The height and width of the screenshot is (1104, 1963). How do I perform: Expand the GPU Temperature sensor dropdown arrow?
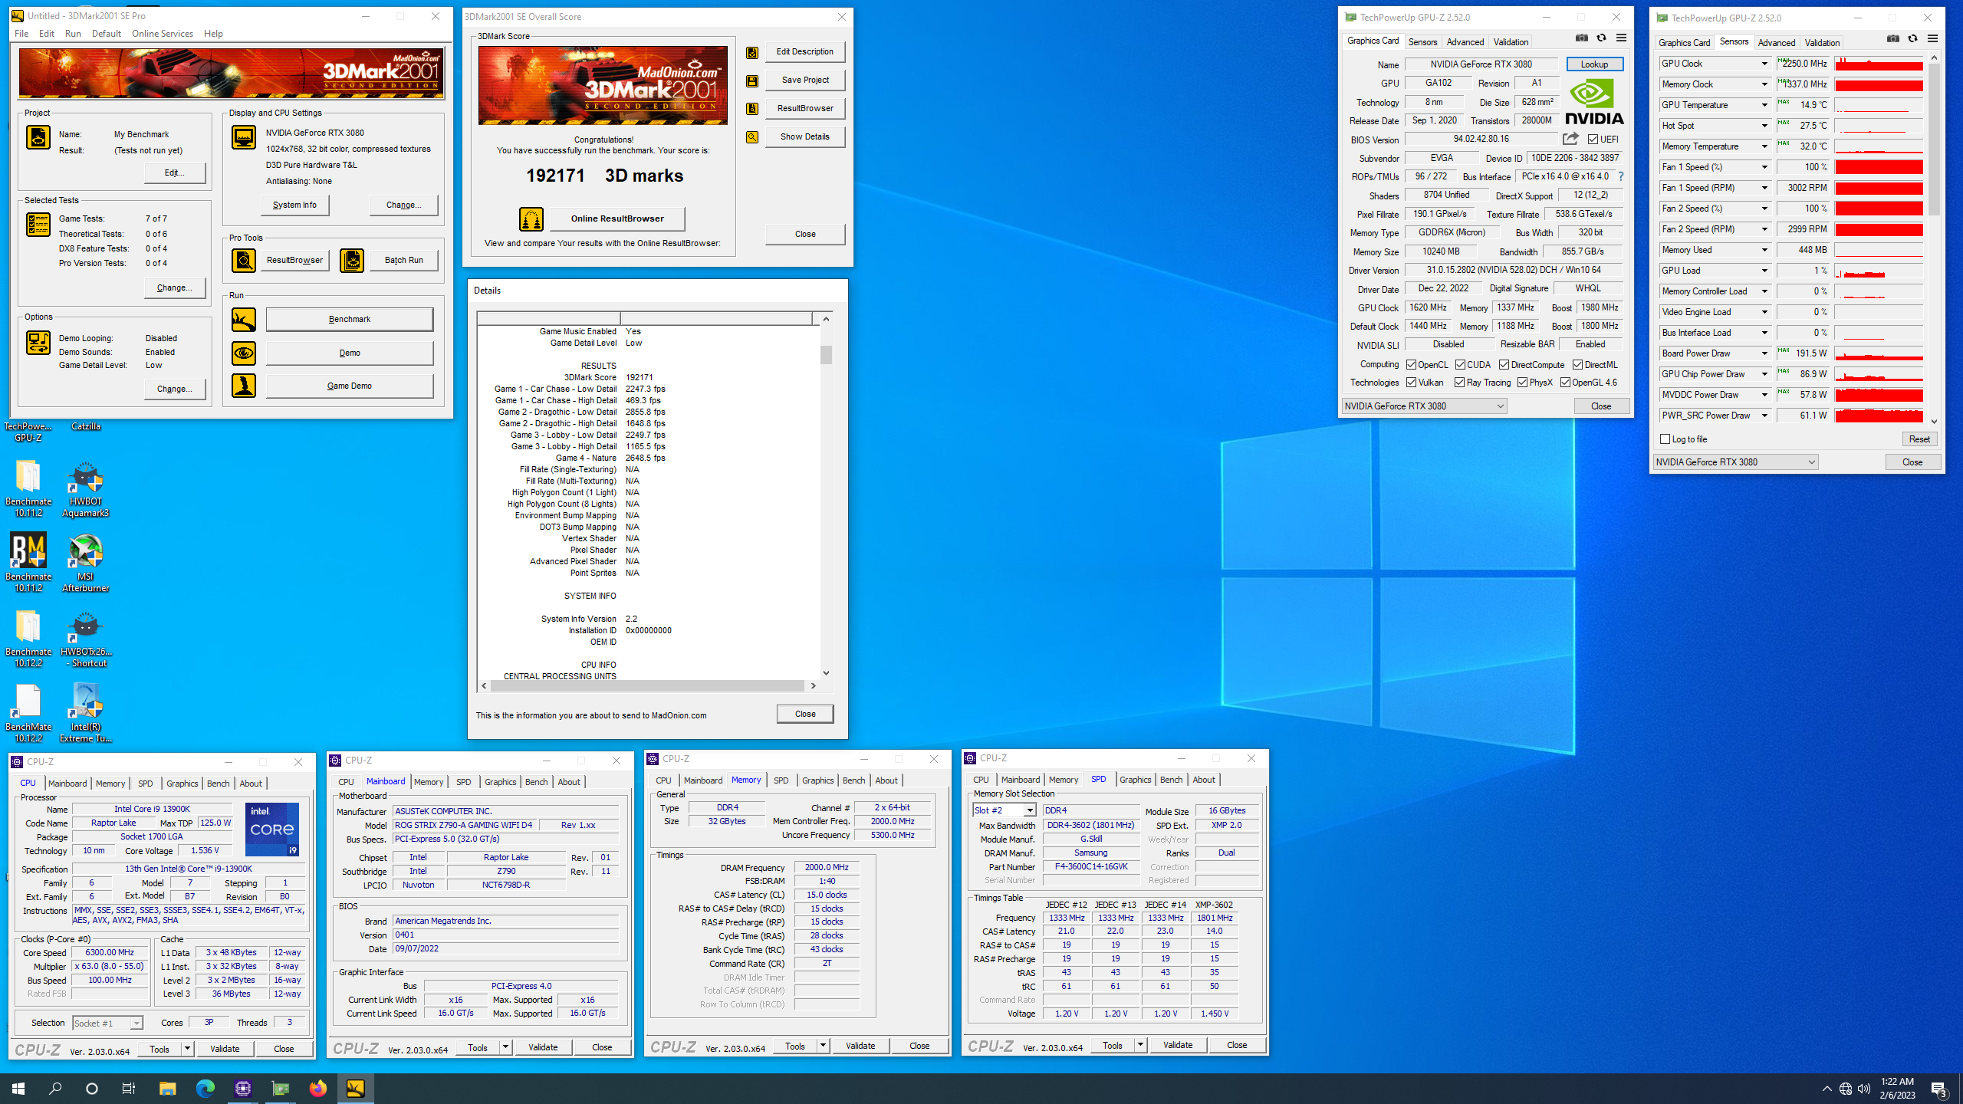point(1764,105)
